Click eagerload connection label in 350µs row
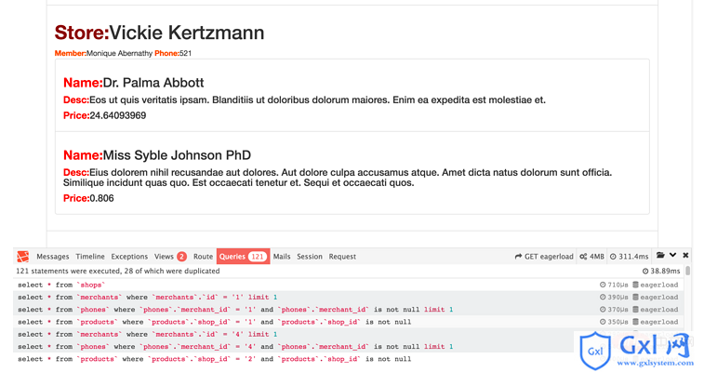704x372 pixels. (659, 322)
